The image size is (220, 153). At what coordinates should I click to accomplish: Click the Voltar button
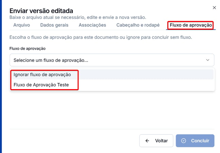tap(156, 141)
